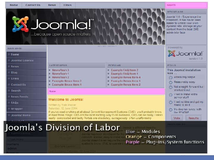Image resolution: width=214 pixels, height=160 pixels.
Task: Click the Home breadcrumb in pink bar
Action: (52, 92)
